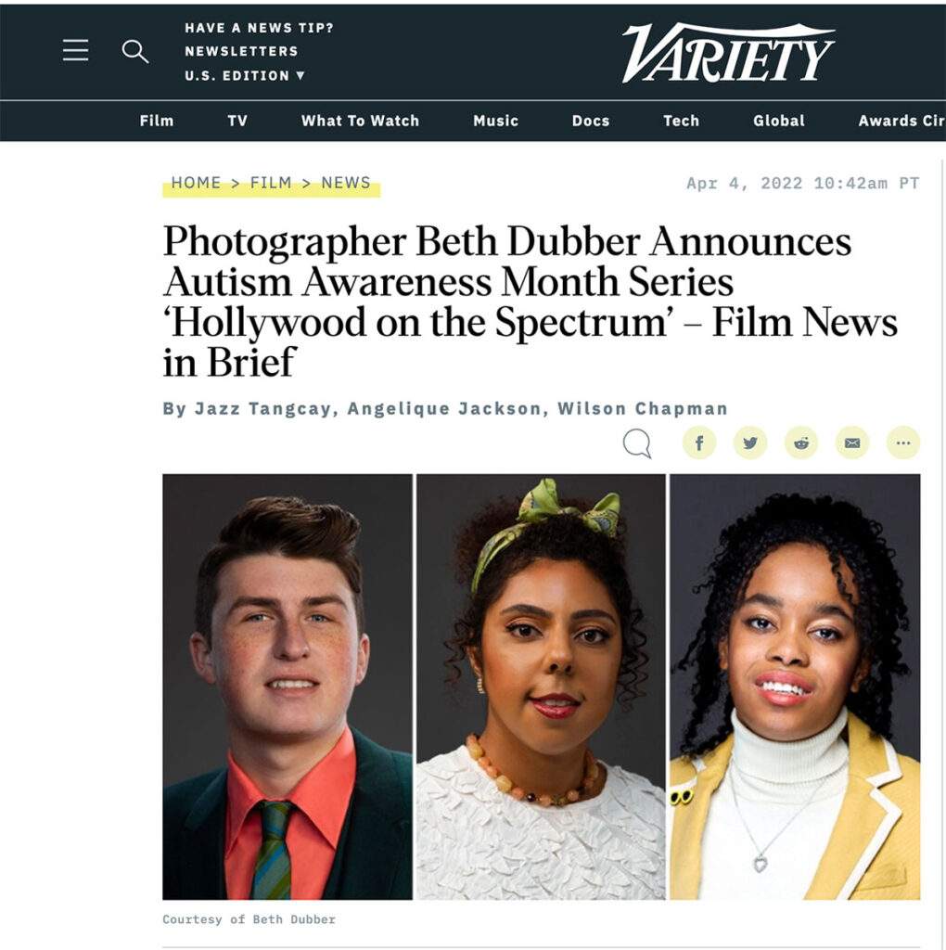The width and height of the screenshot is (946, 950).
Task: Open the Music section
Action: tap(496, 121)
